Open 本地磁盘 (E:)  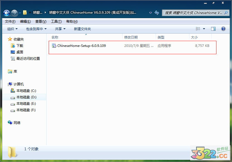pos(26,104)
